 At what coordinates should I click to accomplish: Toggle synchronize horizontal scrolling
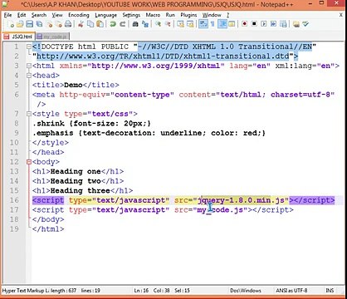pyautogui.click(x=190, y=24)
